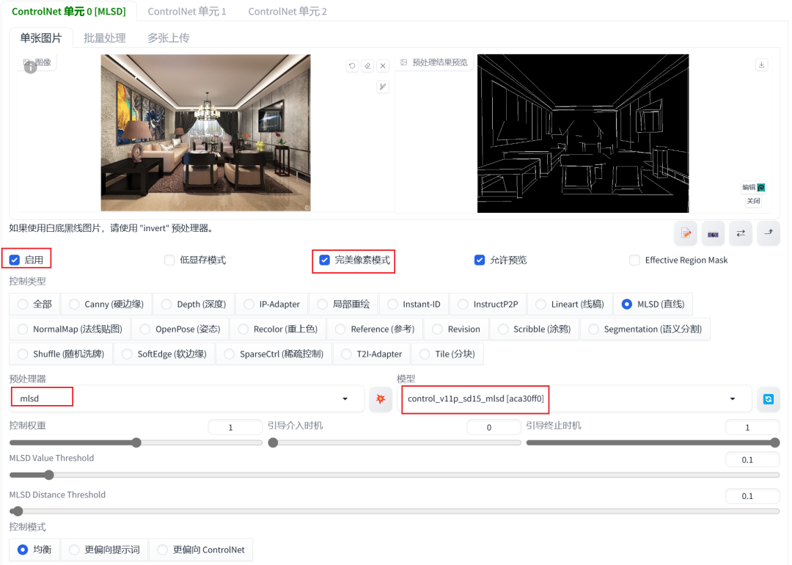
Task: Refresh the model list with the blue icon
Action: (x=769, y=399)
